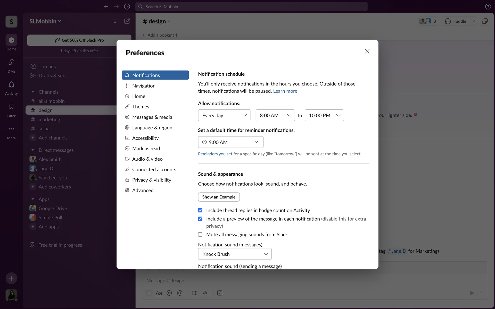Uncheck thread replies in badge count
Viewport: 495px width, 309px height.
tap(200, 210)
